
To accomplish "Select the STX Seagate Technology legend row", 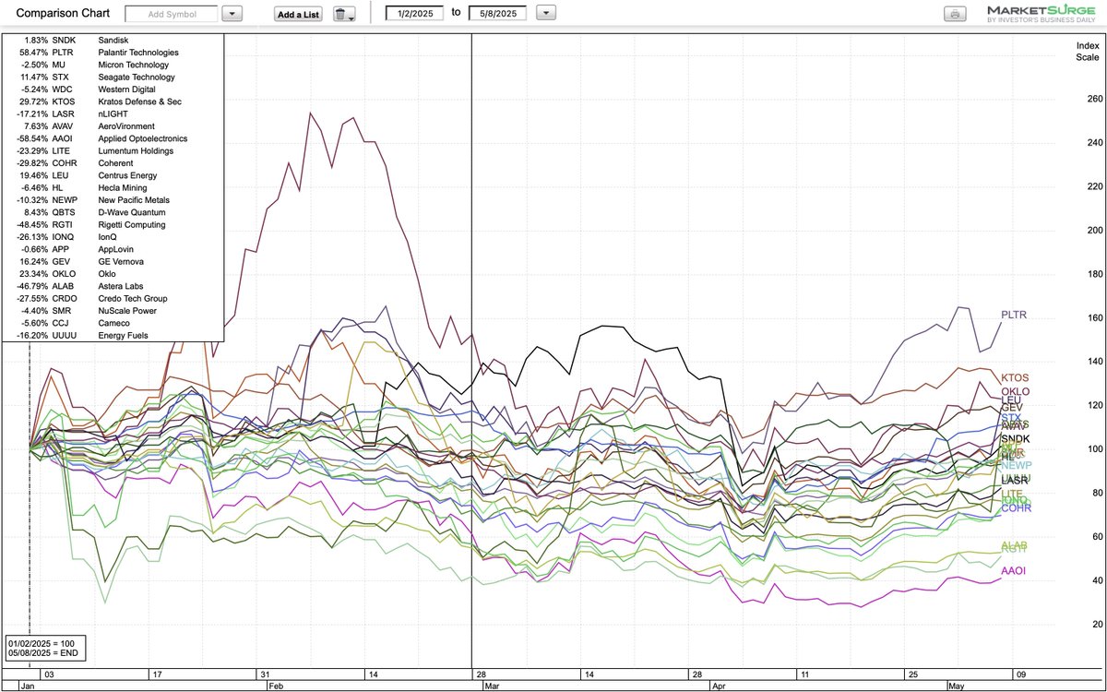I will click(112, 78).
